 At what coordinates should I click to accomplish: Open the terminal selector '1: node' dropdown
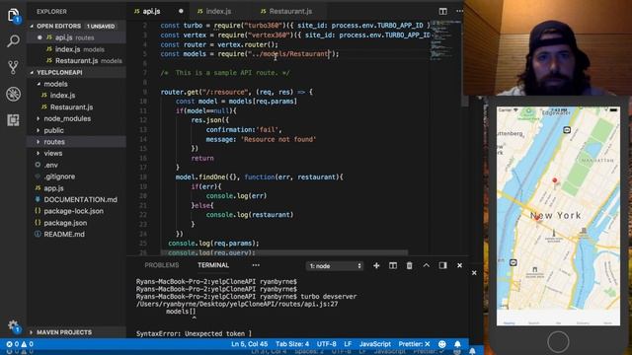(x=335, y=266)
